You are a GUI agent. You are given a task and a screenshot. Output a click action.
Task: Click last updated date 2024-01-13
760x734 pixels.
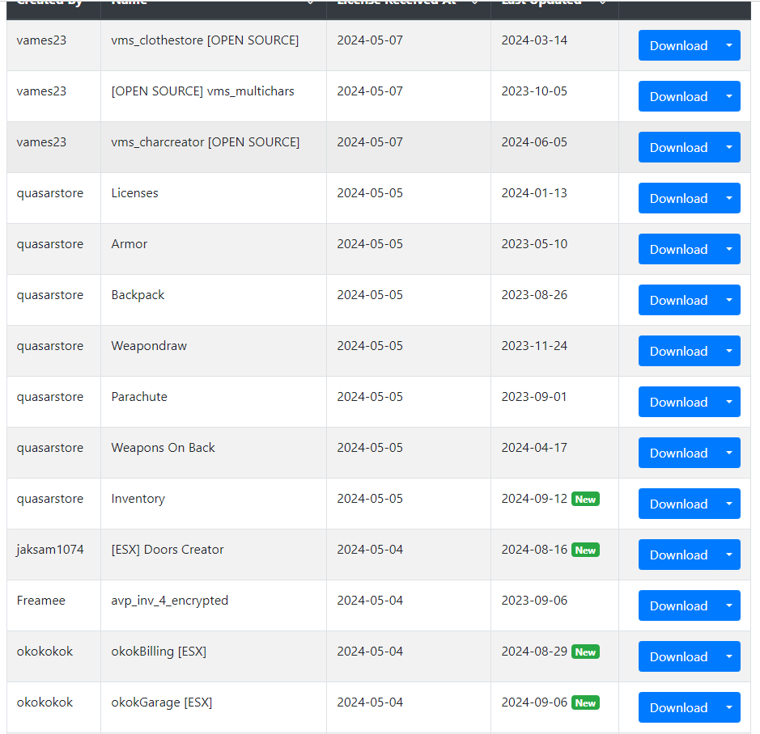click(x=534, y=192)
